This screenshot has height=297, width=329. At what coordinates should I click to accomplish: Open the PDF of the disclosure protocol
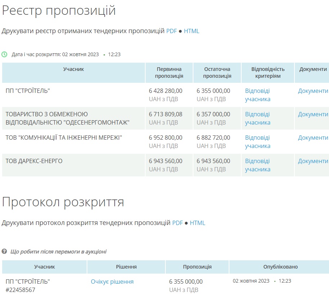178,223
